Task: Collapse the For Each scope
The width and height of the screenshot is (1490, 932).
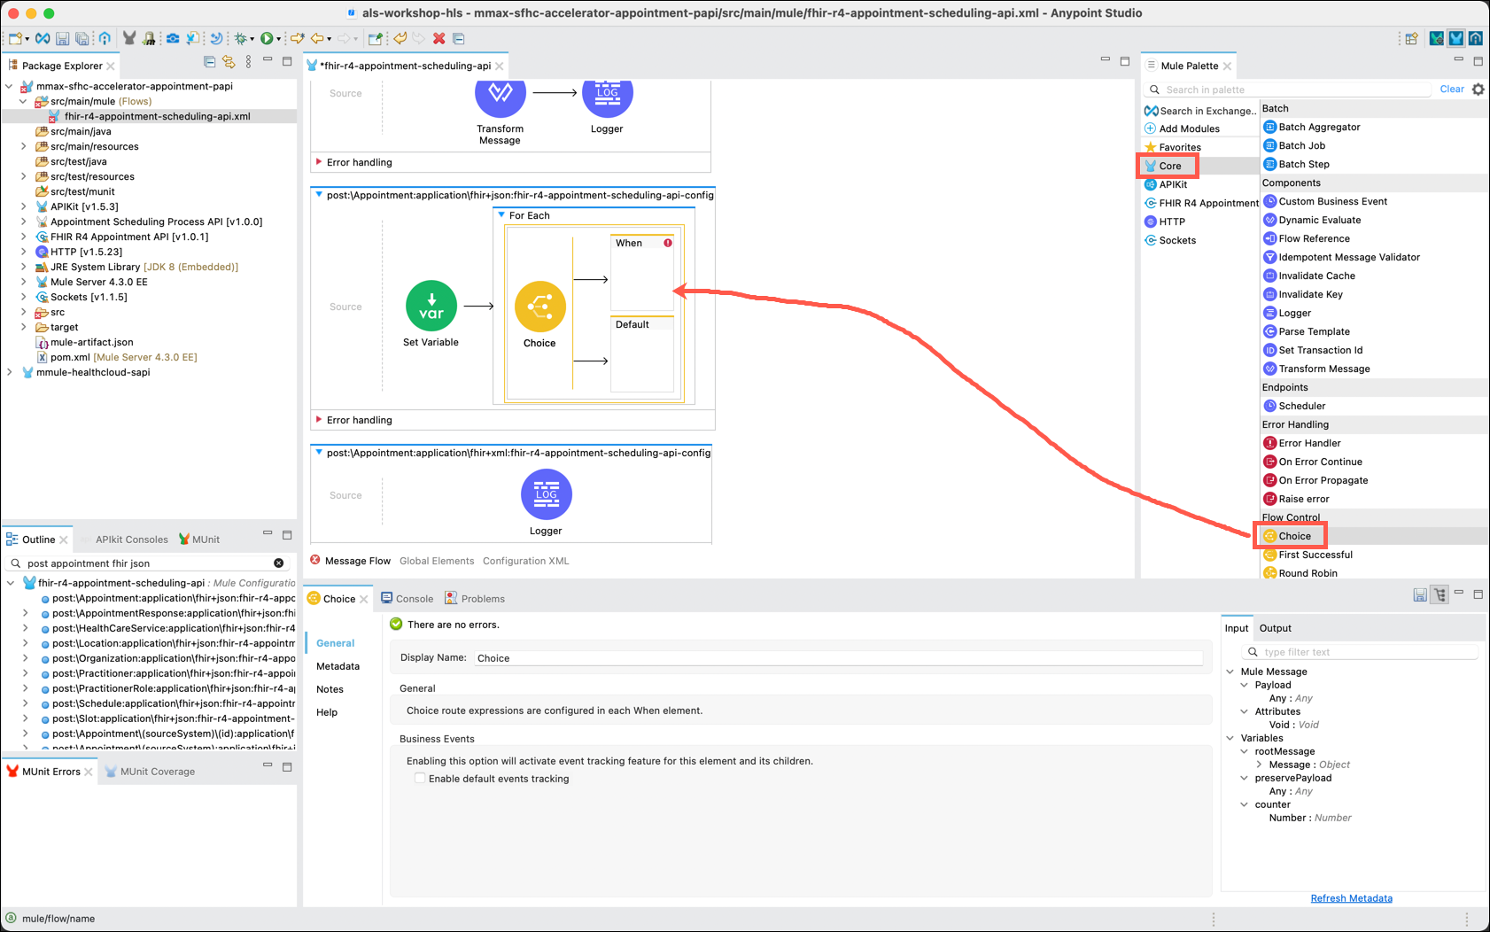Action: (x=501, y=215)
